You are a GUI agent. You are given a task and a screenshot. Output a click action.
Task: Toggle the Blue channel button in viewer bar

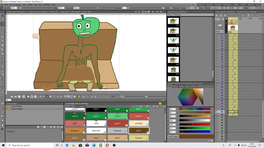click(x=71, y=97)
